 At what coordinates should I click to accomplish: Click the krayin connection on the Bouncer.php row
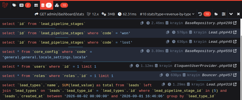[x=193, y=75]
